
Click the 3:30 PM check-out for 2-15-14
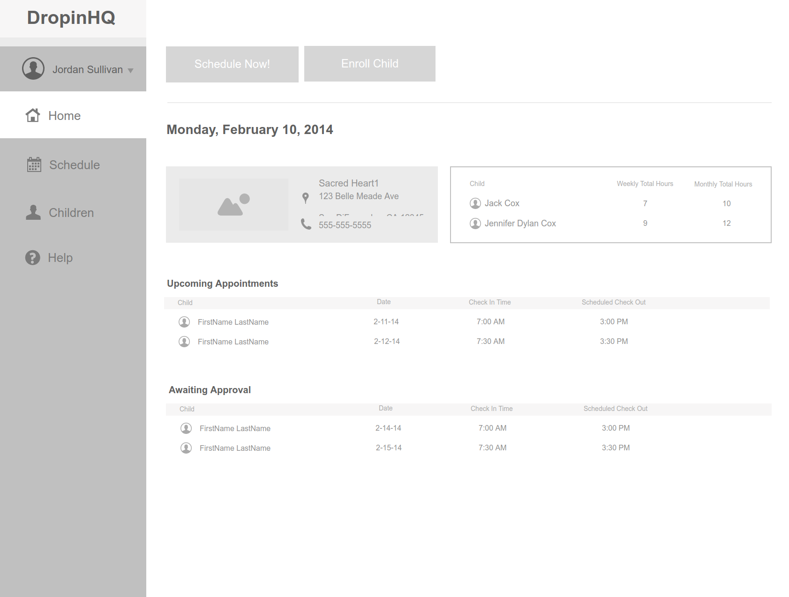(616, 448)
